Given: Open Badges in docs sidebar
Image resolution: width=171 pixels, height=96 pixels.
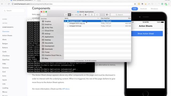Looking at the screenshot, I should pos(5,43).
